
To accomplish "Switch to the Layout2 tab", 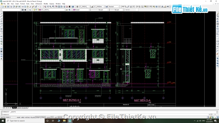I will click(25, 108).
